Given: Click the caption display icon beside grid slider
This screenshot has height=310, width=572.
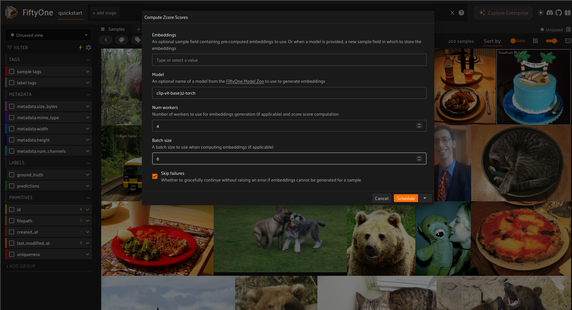Looking at the screenshot, I should click(568, 41).
